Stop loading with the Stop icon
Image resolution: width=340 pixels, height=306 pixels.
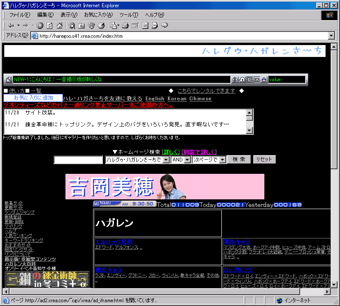pos(40,25)
